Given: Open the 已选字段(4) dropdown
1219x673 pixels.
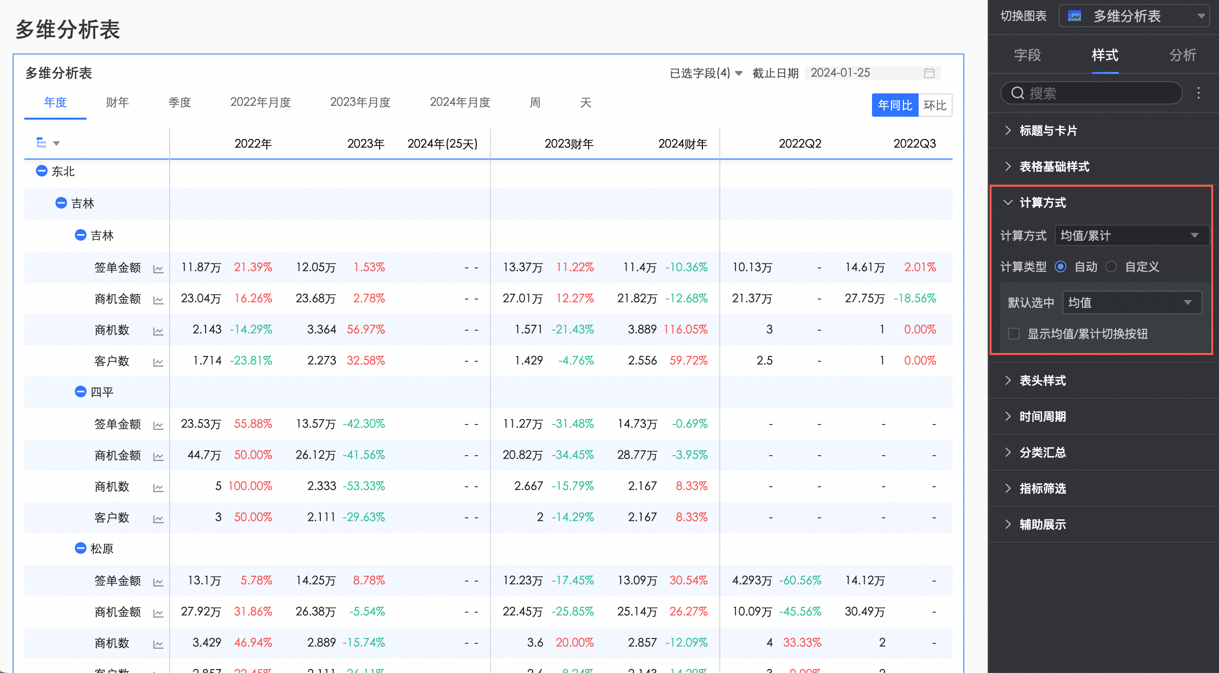Looking at the screenshot, I should coord(706,73).
